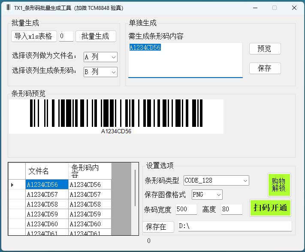Close the barcode tool window
This screenshot has width=305, height=252.
(294, 8)
